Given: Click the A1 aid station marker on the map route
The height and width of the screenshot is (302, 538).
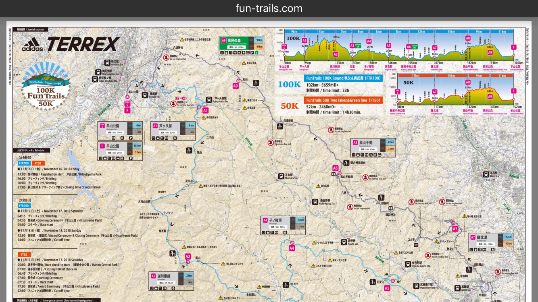Looking at the screenshot, I should (x=205, y=110).
